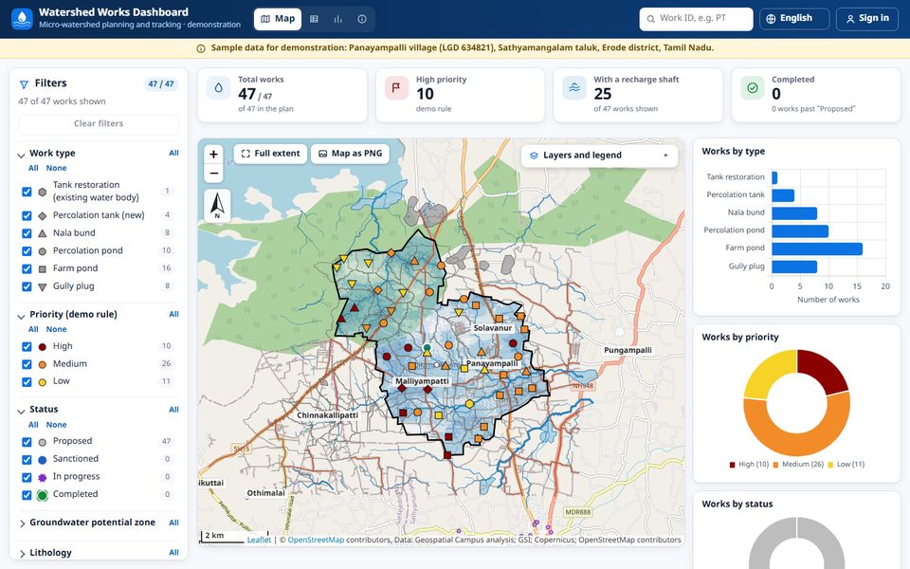Toggle the Percolation pond checkbox
The image size is (910, 569).
(x=27, y=251)
